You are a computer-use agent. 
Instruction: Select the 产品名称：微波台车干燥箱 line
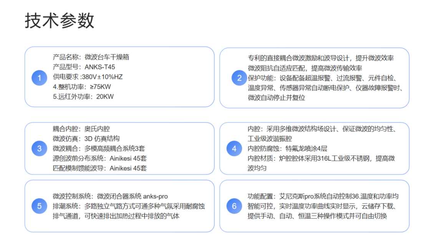(91, 57)
